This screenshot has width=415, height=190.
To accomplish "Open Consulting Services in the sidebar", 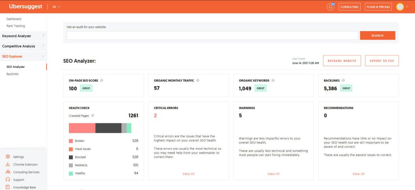I will [26, 172].
